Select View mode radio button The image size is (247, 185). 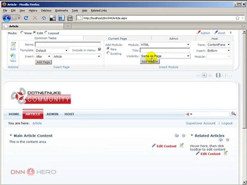[x=22, y=32]
